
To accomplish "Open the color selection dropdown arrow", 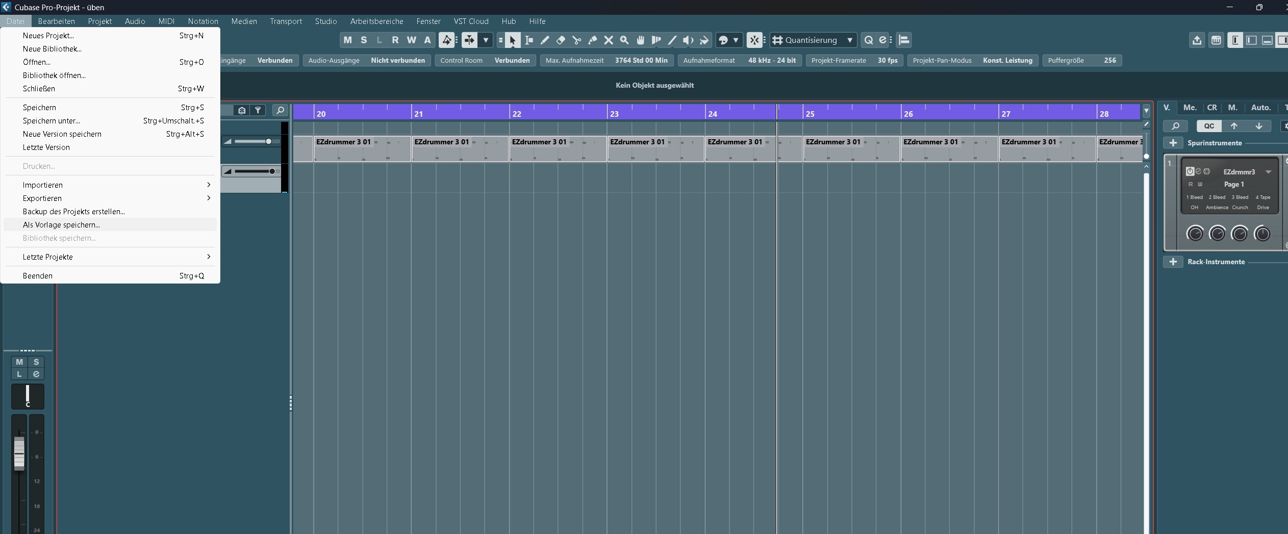I will (736, 40).
